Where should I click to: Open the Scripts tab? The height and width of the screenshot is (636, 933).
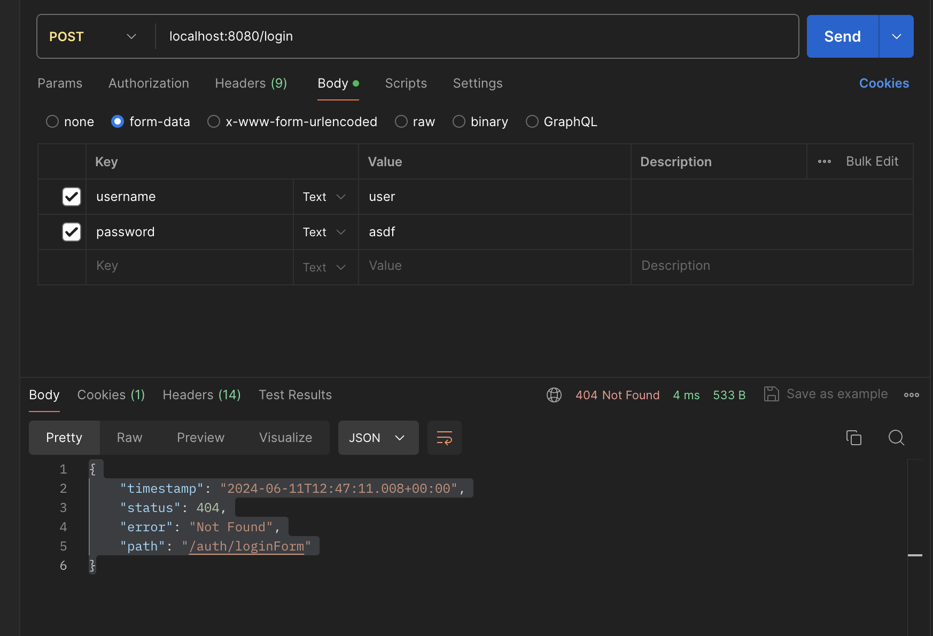406,83
